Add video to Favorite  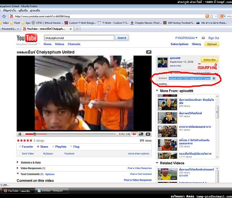[x=26, y=147]
